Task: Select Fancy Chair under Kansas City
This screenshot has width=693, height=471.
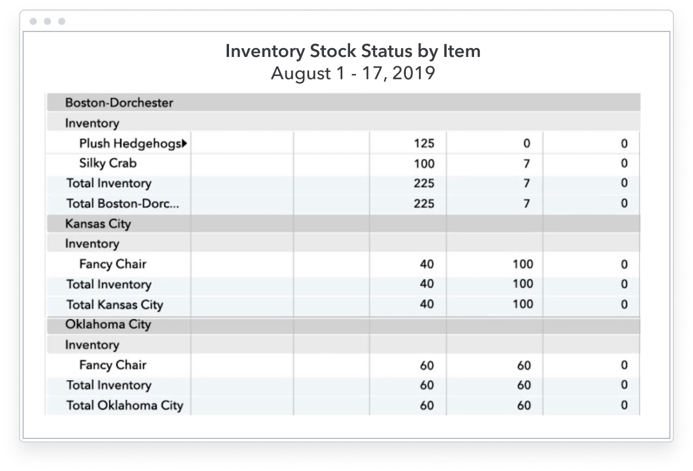Action: (x=113, y=264)
